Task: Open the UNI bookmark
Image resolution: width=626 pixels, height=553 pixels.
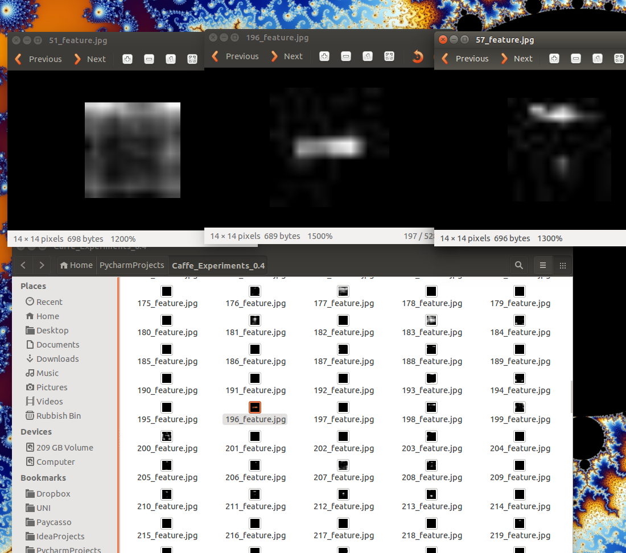Action: [x=38, y=508]
